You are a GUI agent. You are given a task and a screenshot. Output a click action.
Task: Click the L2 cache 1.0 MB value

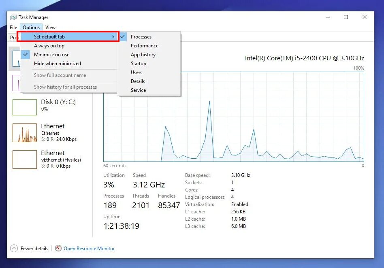[x=239, y=219]
